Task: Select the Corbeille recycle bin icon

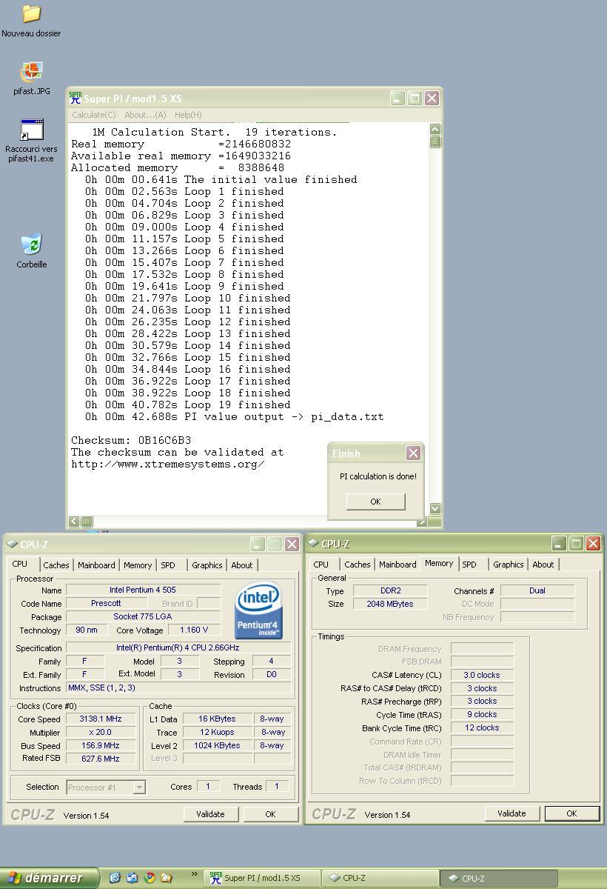Action: click(x=31, y=244)
